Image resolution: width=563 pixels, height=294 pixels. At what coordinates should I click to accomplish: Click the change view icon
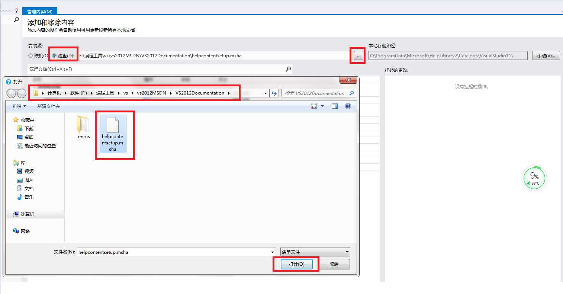pos(314,106)
